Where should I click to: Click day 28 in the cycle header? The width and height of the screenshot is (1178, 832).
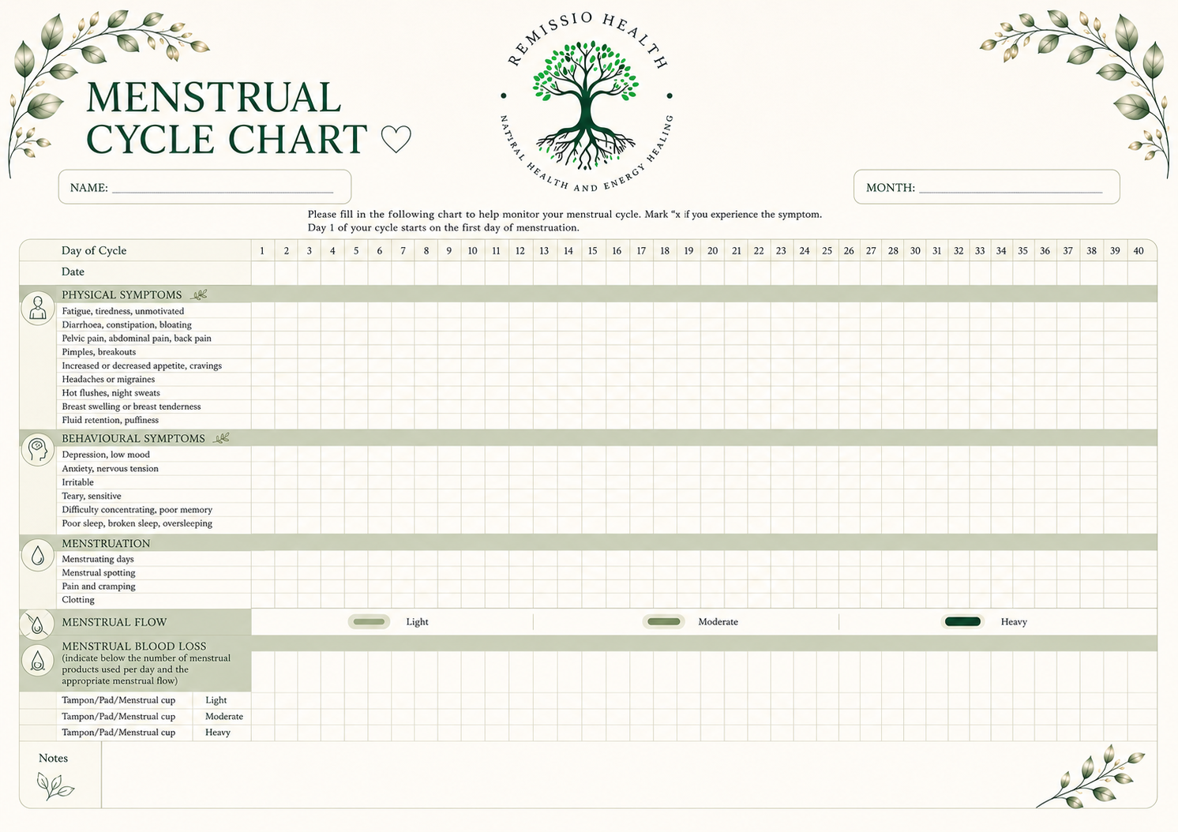point(893,250)
